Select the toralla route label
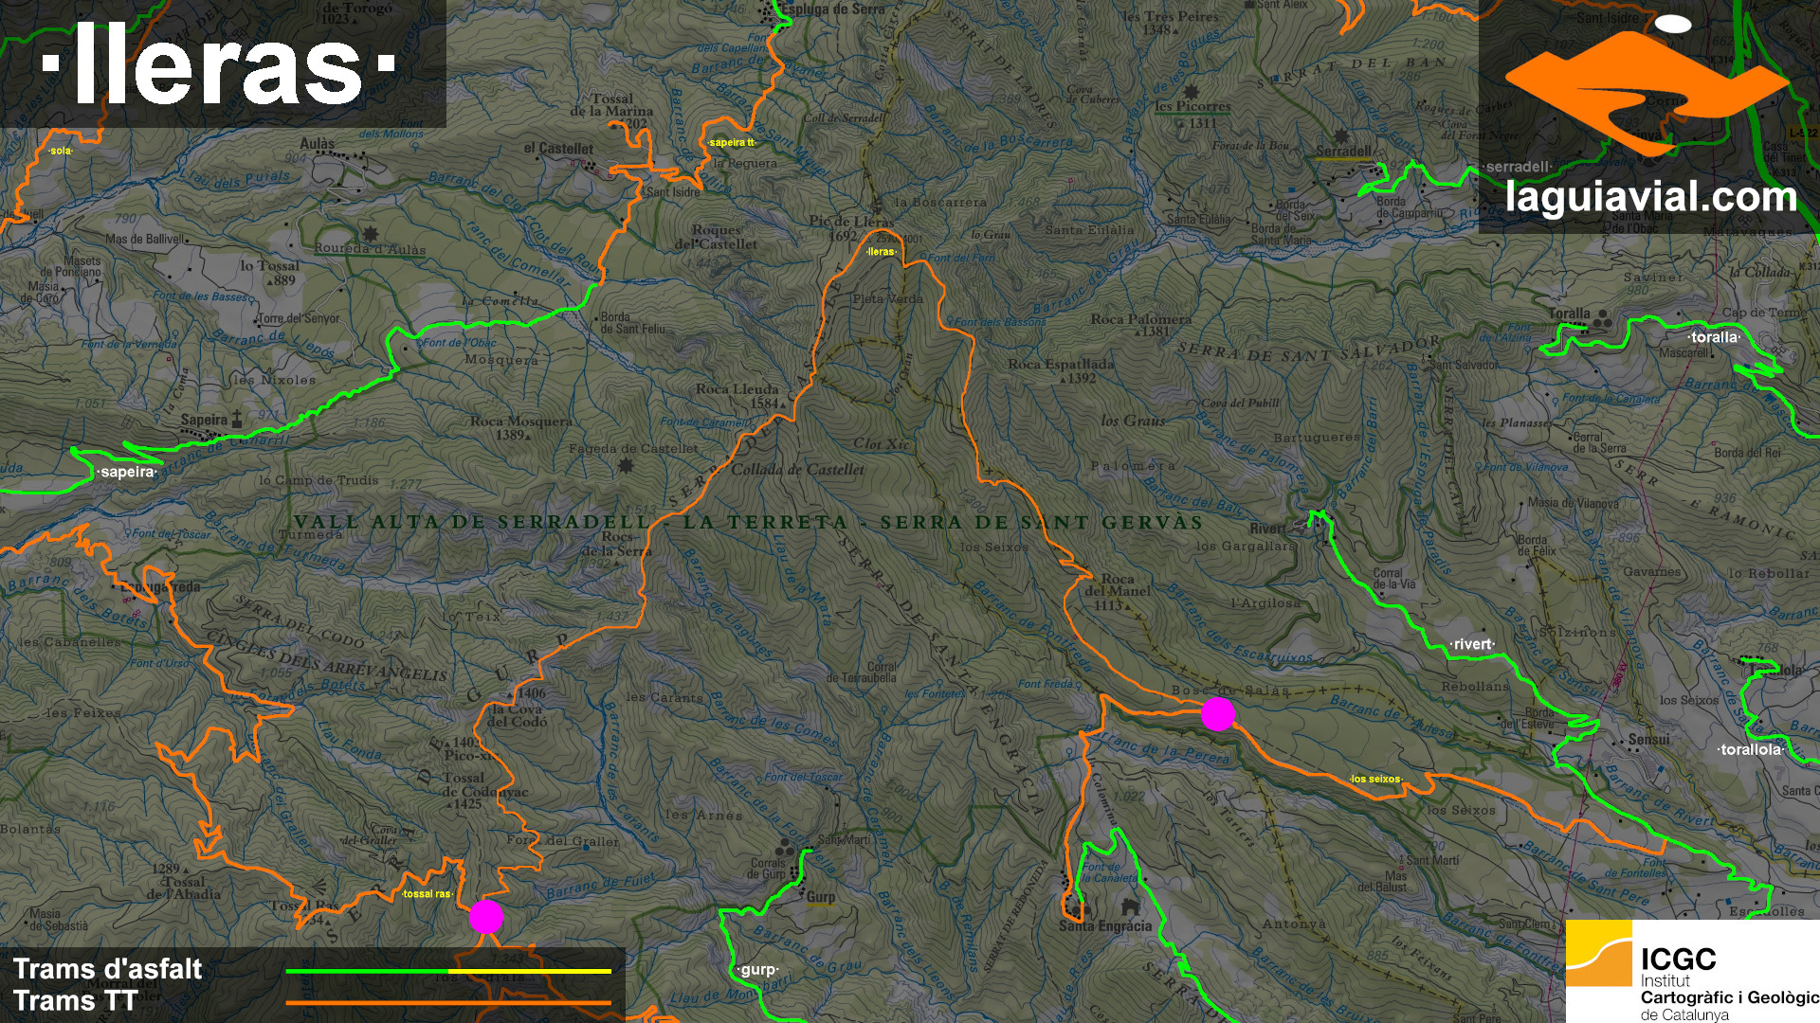 (1715, 337)
